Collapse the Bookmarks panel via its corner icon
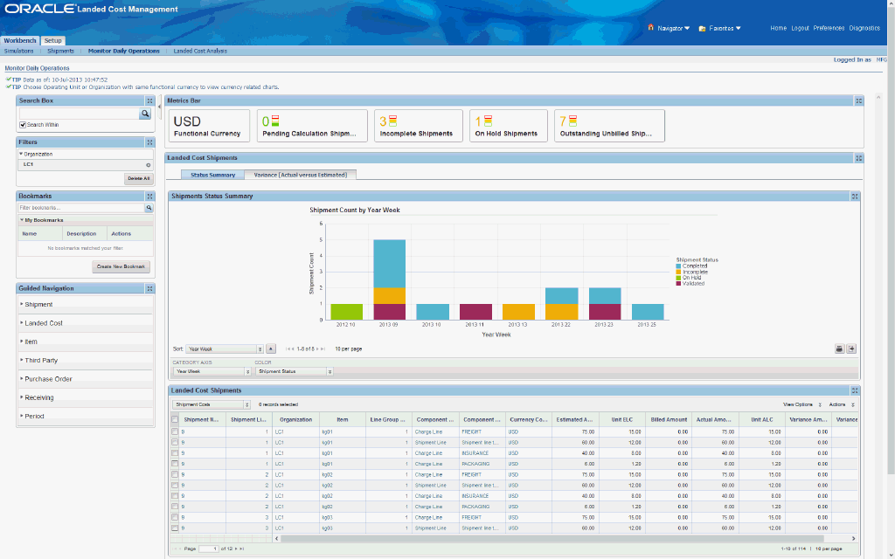895x559 pixels. tap(149, 197)
